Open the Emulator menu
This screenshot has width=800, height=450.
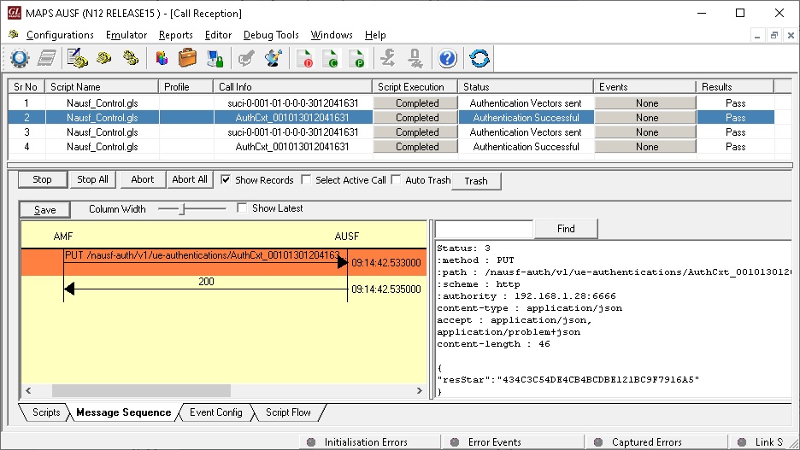pos(126,35)
